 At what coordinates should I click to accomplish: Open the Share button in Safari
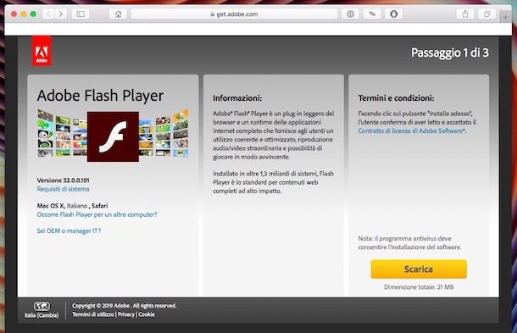click(465, 14)
